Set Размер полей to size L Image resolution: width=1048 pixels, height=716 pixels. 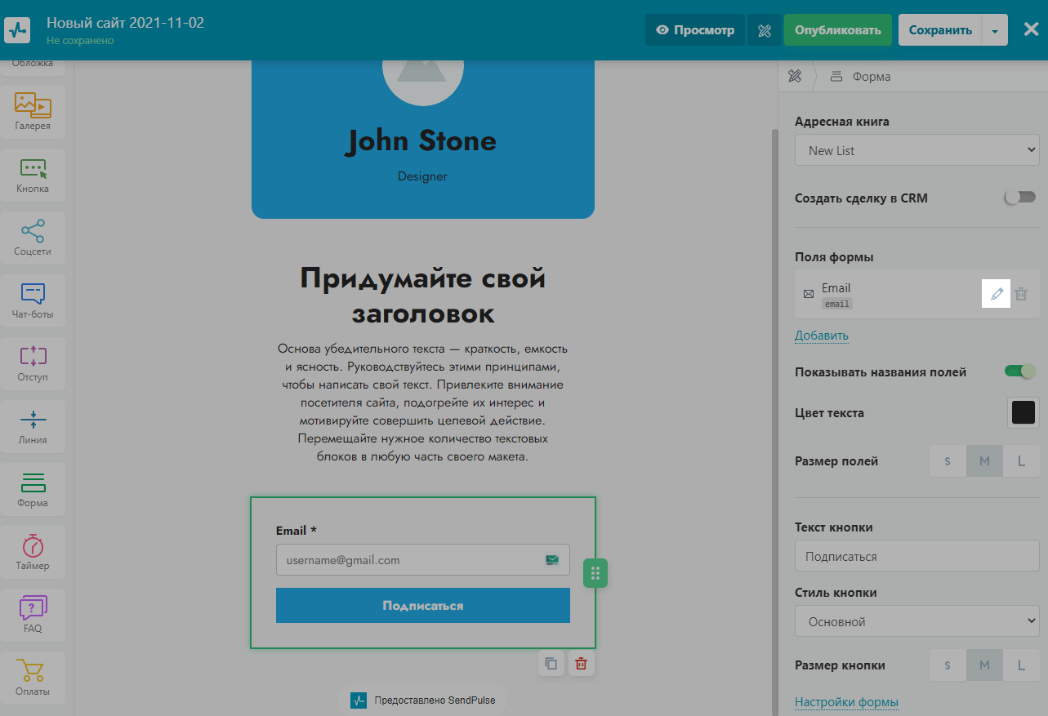click(1021, 461)
